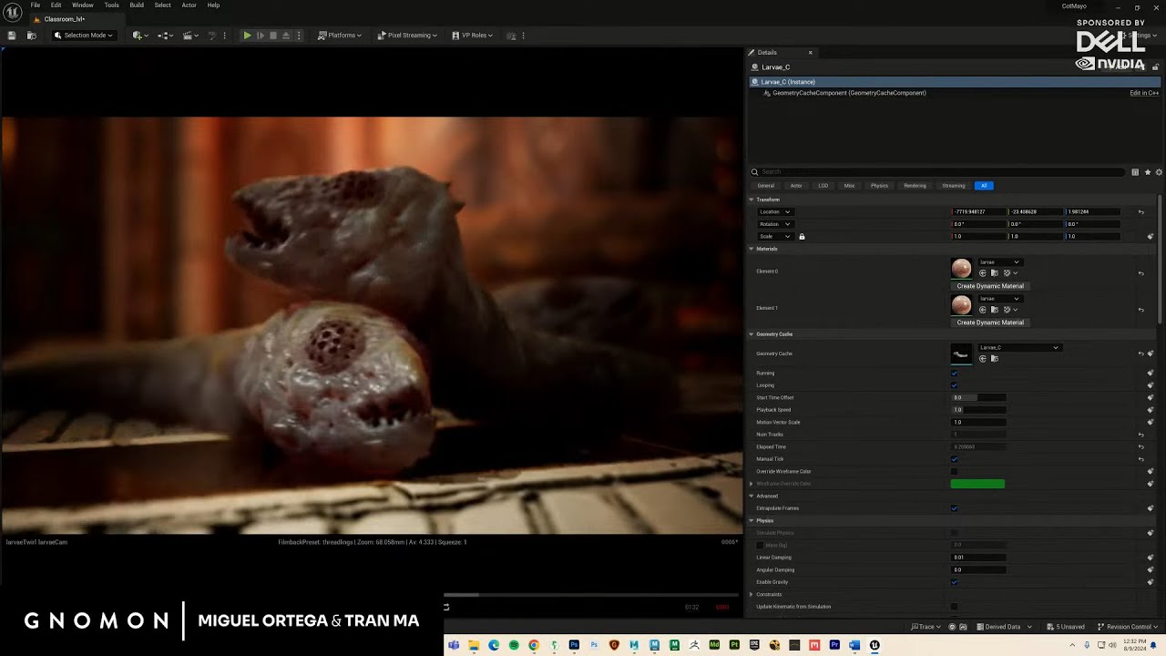Click the Scale lock icon
Screen dimensions: 1166x656
pos(802,237)
